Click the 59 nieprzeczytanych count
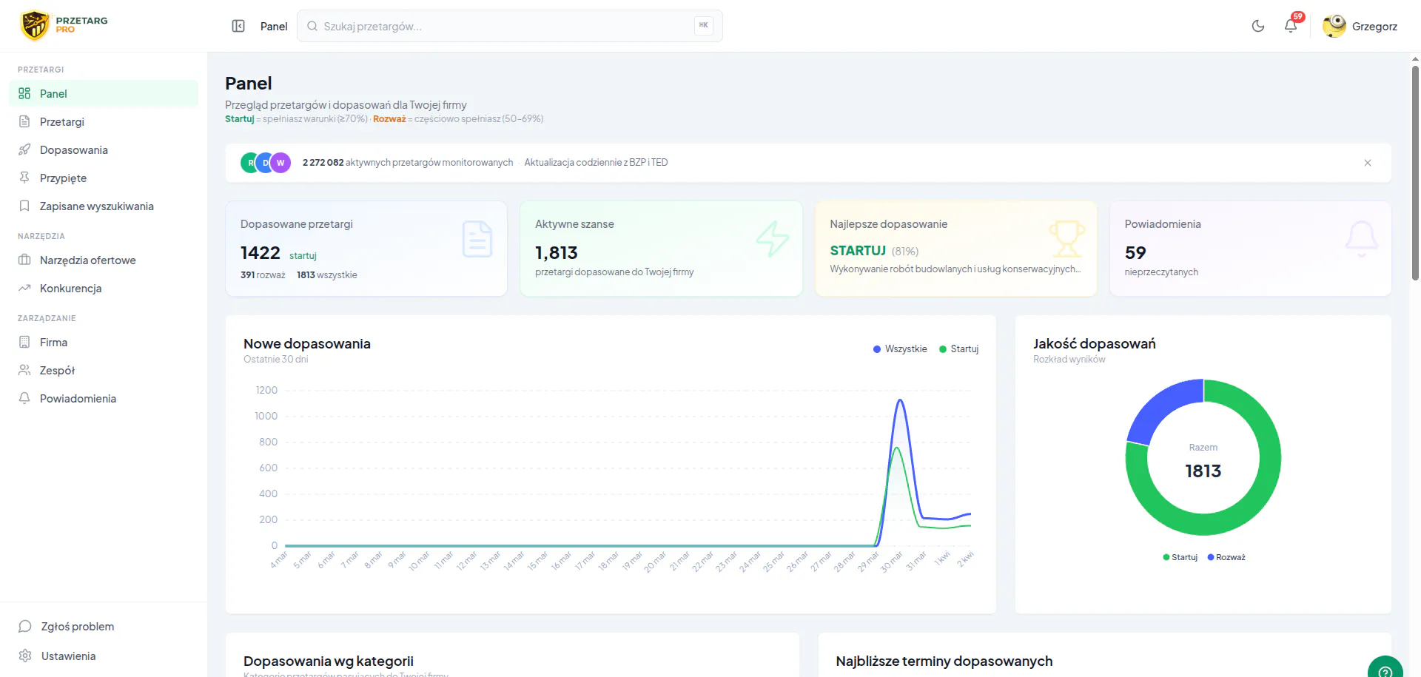1421x677 pixels. pos(1135,253)
